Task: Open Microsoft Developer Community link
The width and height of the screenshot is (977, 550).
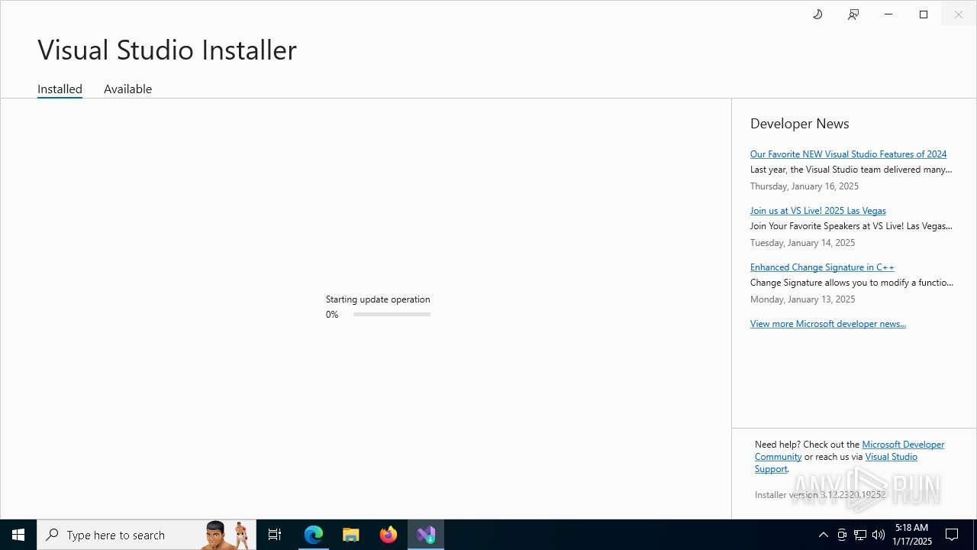Action: pyautogui.click(x=903, y=445)
